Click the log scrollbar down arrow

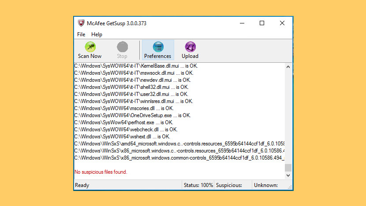coord(288,175)
